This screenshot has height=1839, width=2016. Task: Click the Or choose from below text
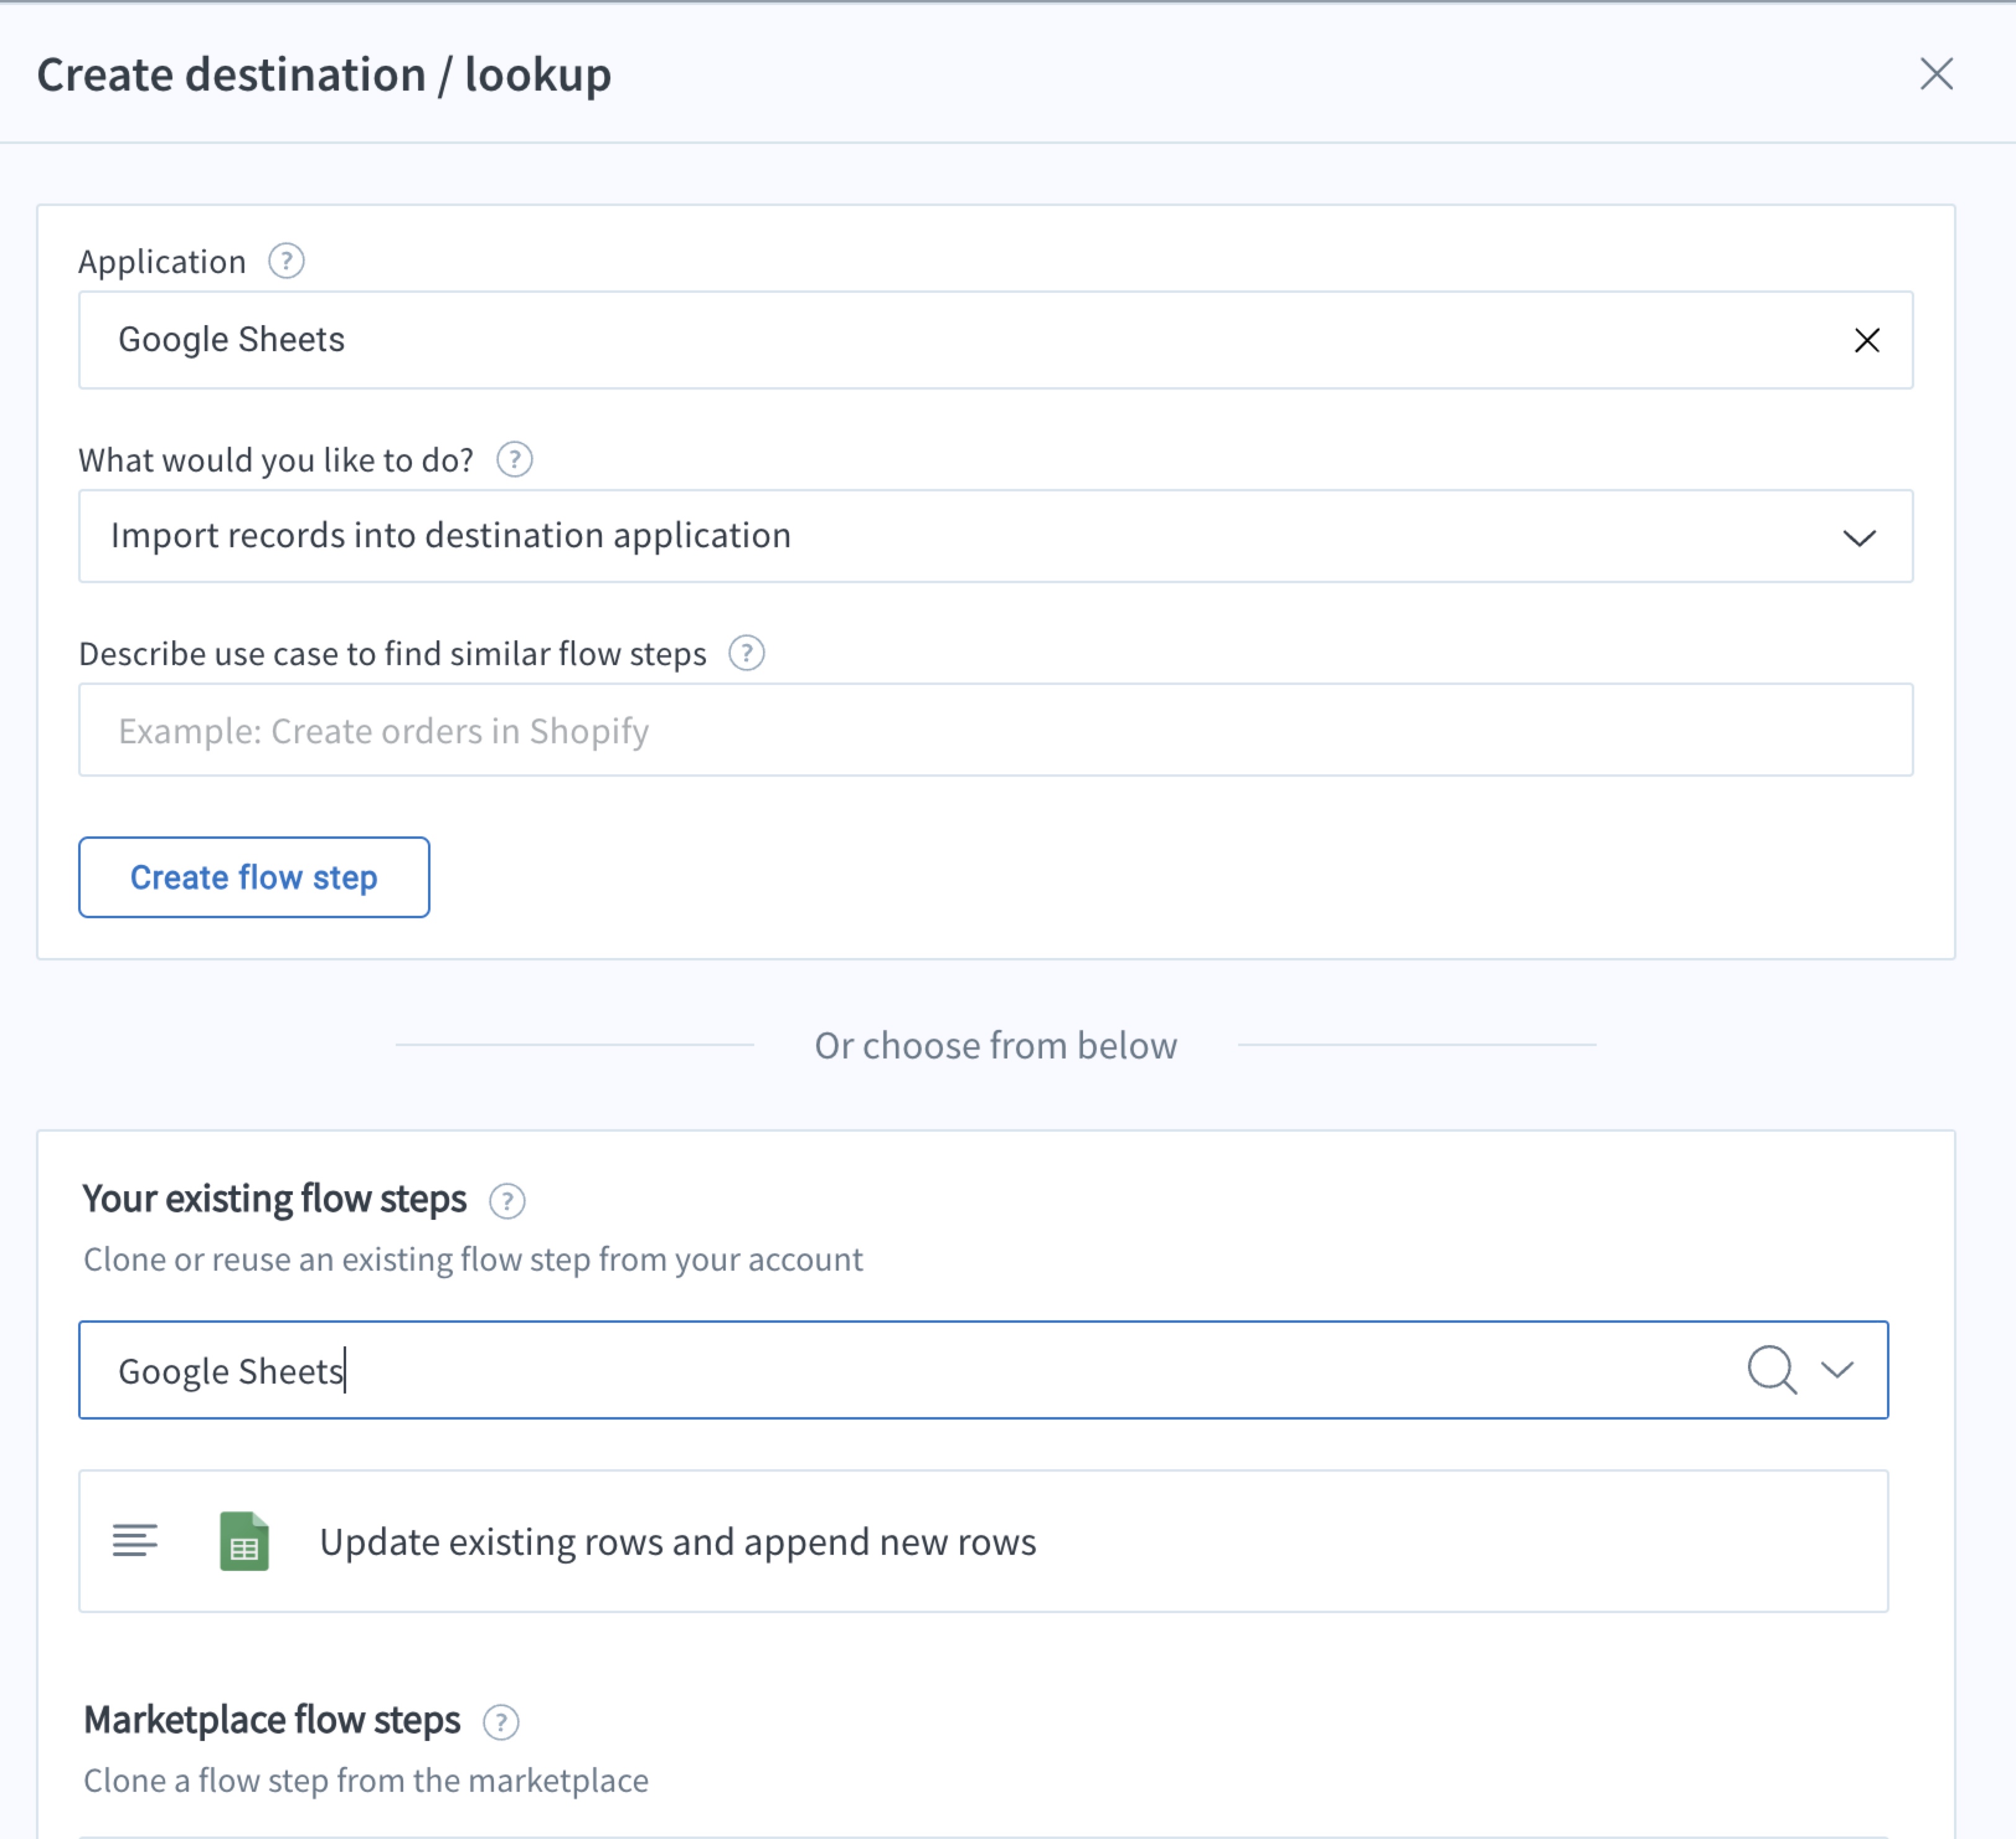(995, 1045)
